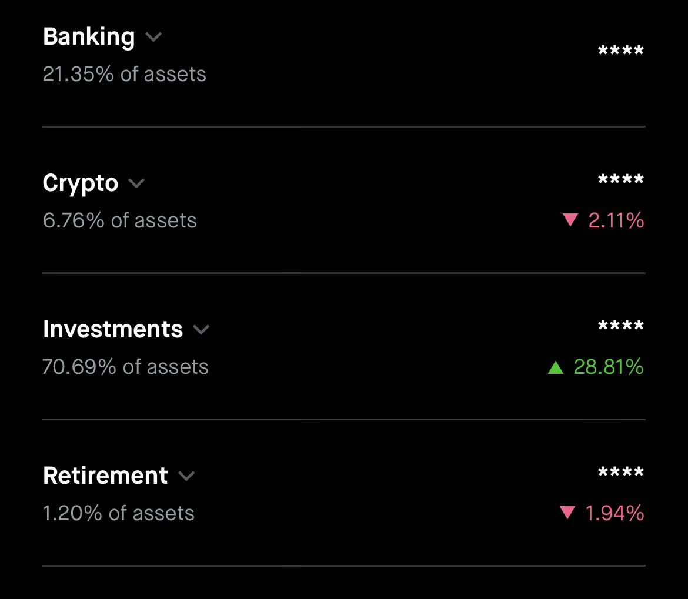This screenshot has width=688, height=599.
Task: Expand the Banking chevron arrow
Action: pos(153,37)
